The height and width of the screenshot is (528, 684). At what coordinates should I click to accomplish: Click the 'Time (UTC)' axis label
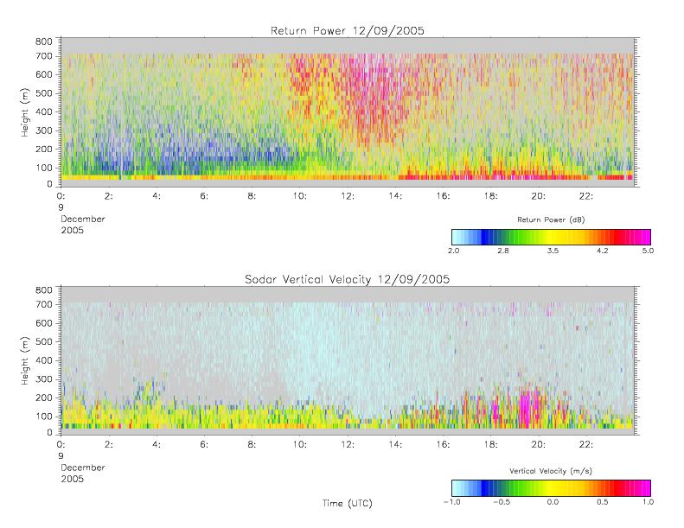[x=348, y=503]
